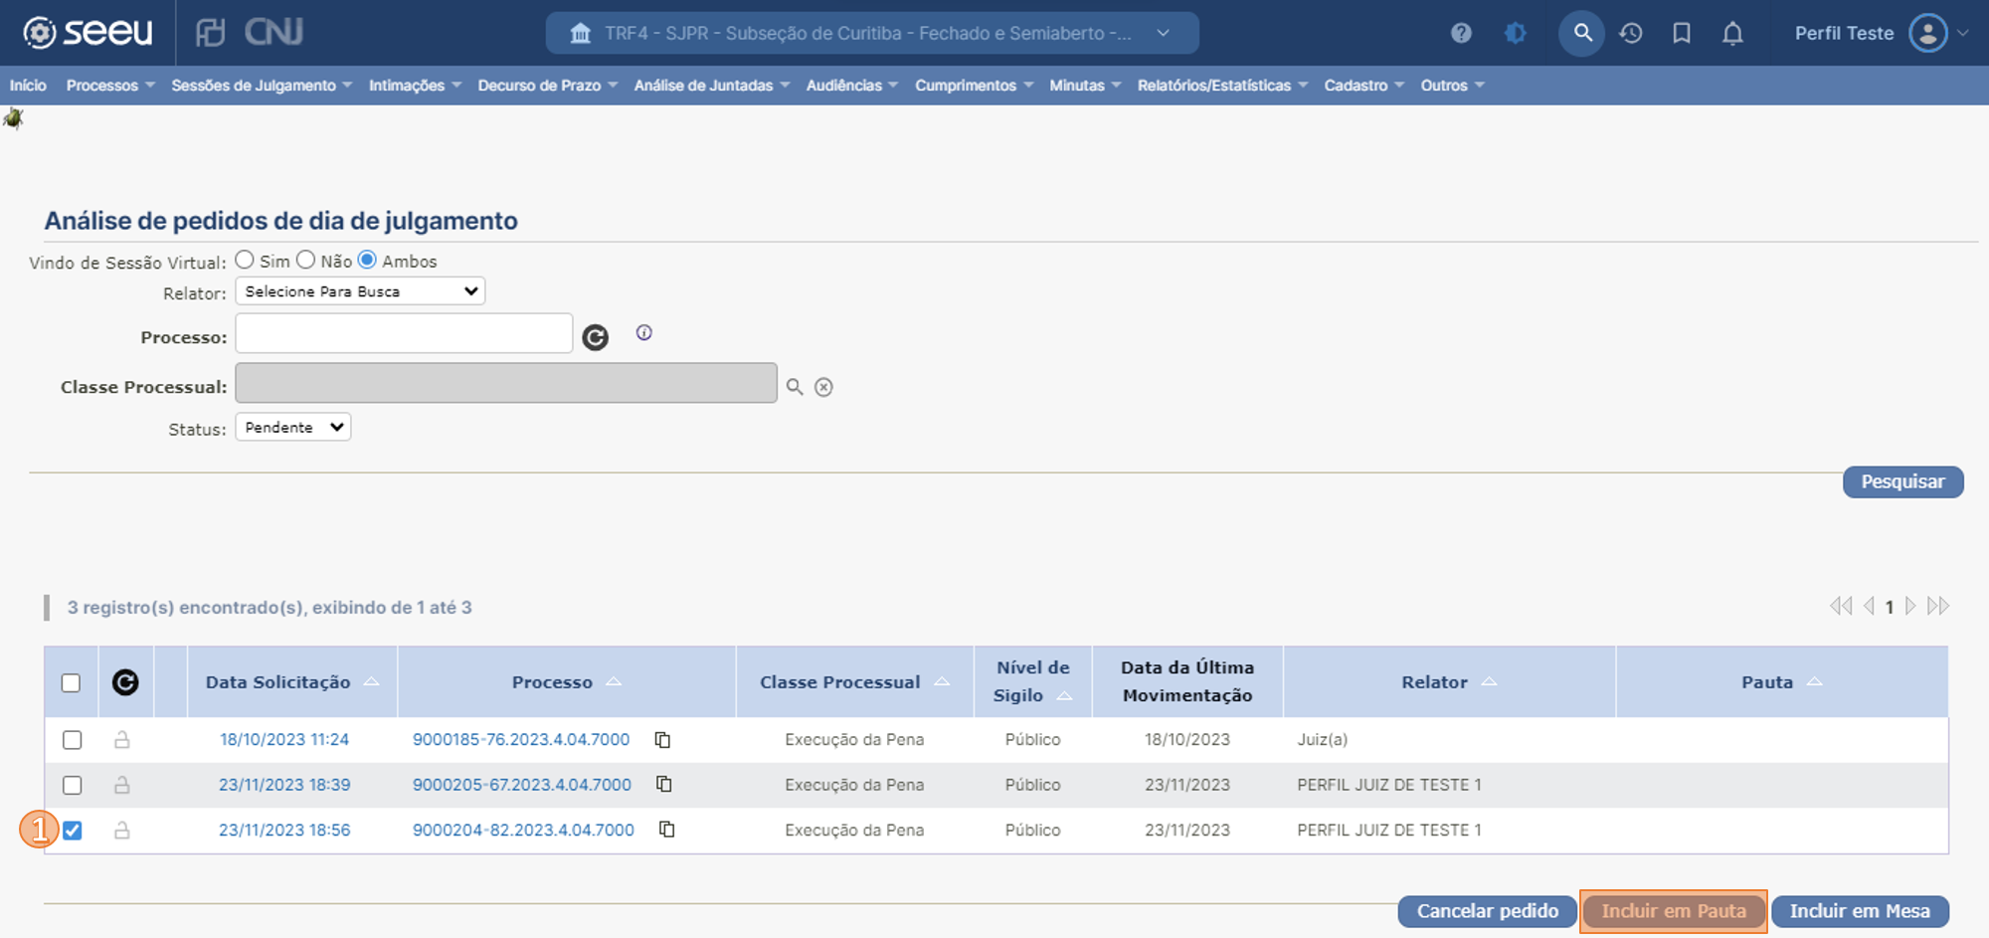1989x938 pixels.
Task: Select Ambos radio option
Action: tap(367, 260)
